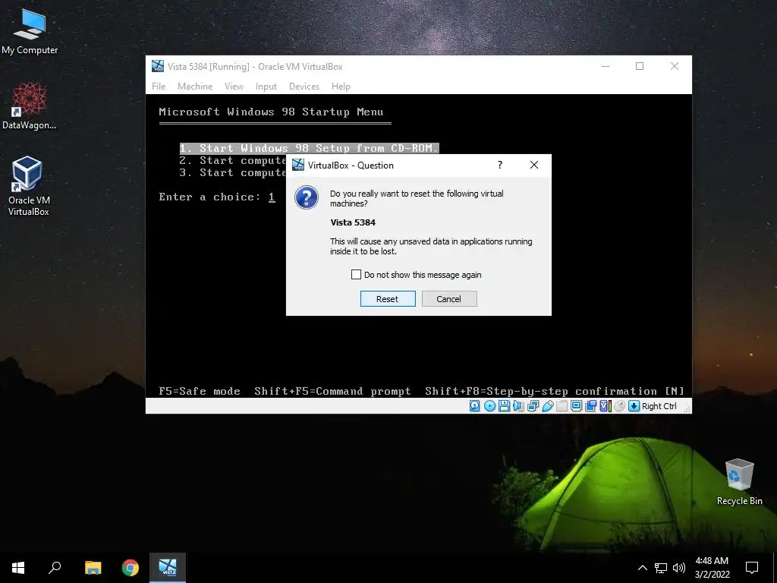This screenshot has width=777, height=583.
Task: Click the mouse integration indicator in status bar
Action: (x=619, y=406)
